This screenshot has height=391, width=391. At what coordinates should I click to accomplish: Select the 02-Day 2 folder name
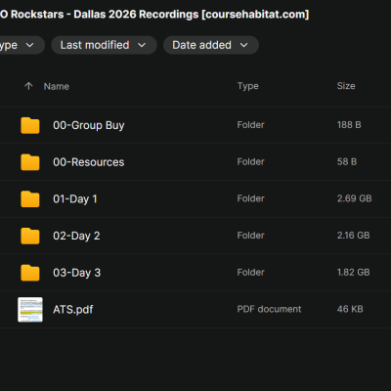(x=76, y=236)
